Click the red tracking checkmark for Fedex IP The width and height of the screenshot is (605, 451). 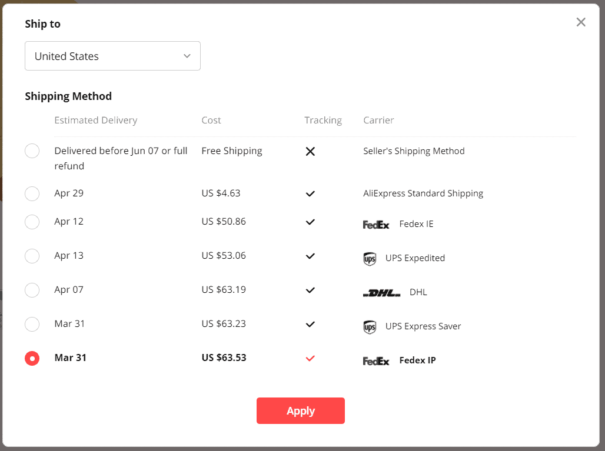[x=310, y=358]
